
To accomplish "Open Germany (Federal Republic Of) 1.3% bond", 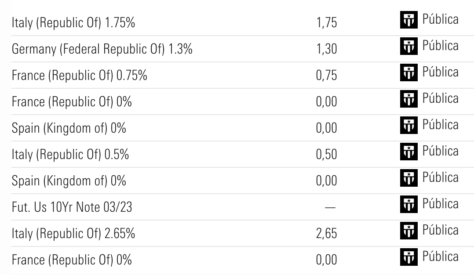I will point(102,50).
